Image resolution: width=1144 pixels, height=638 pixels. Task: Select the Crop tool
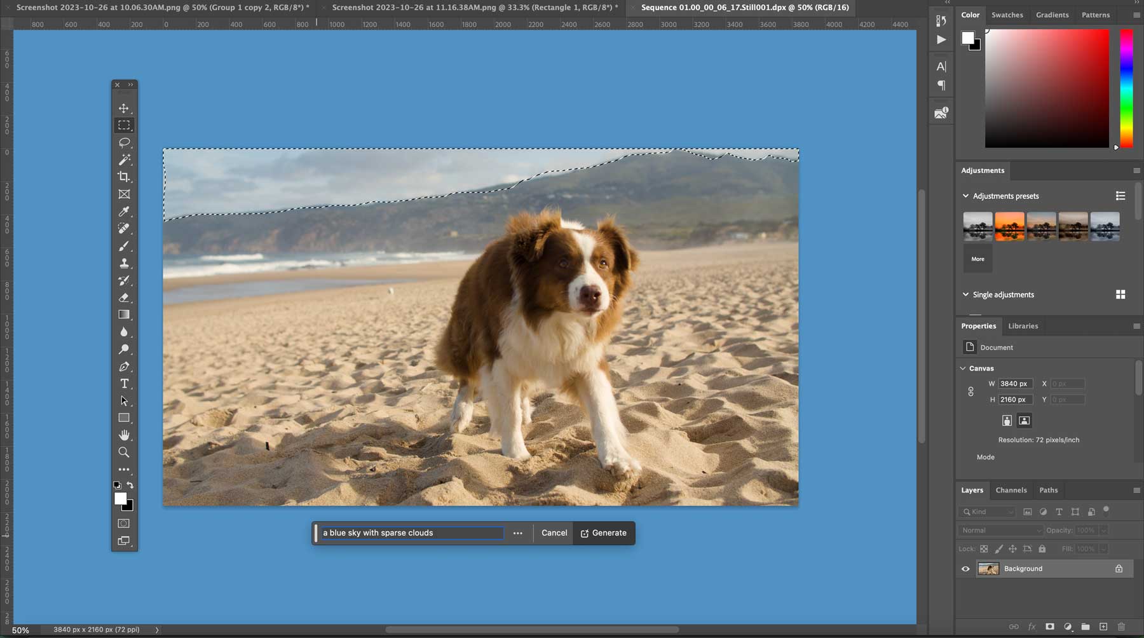coord(125,177)
